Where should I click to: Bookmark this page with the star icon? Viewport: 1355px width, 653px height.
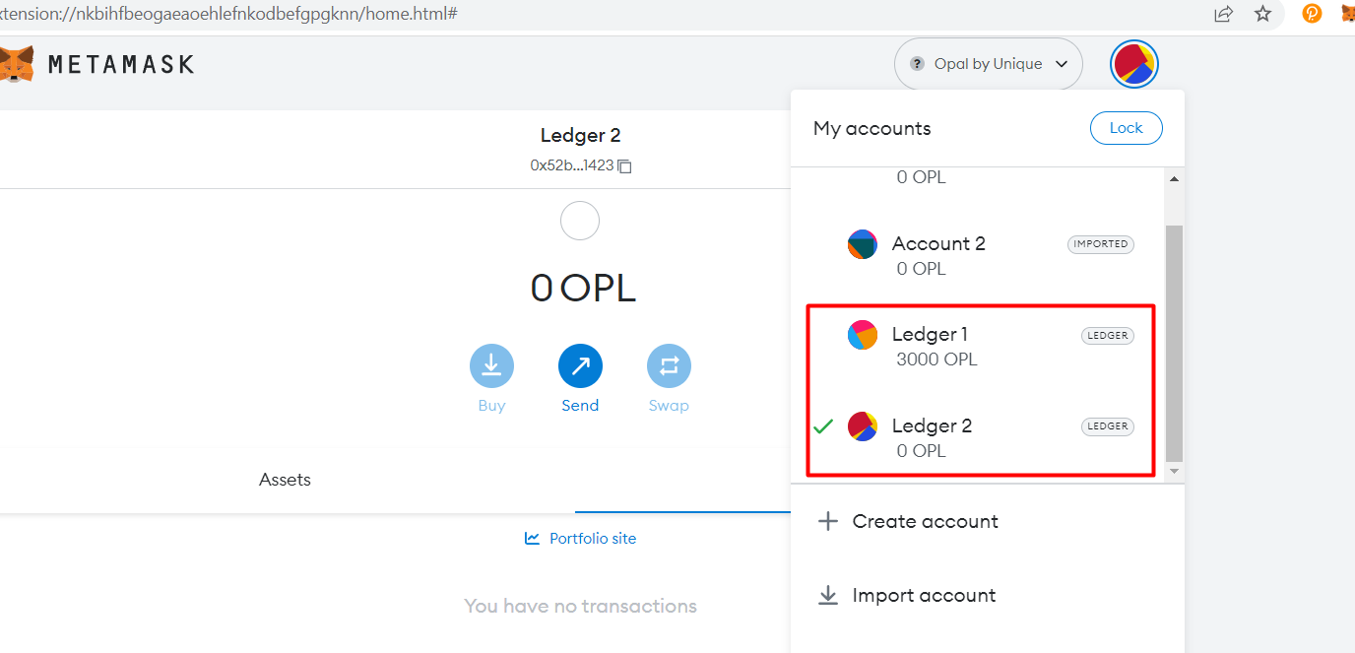point(1263,14)
